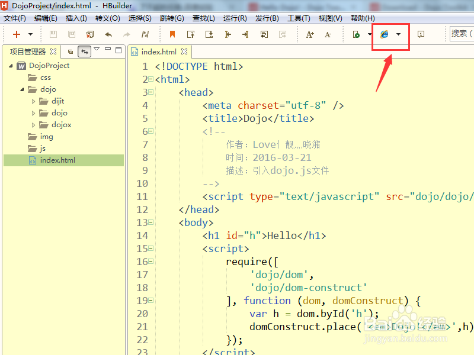Viewport: 474px width, 355px height.
Task: Click the collapse all icon in project panel
Action: point(71,51)
